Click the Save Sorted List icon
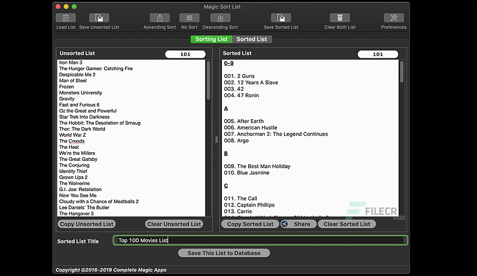Screen dimensions: 477x276 [281, 18]
